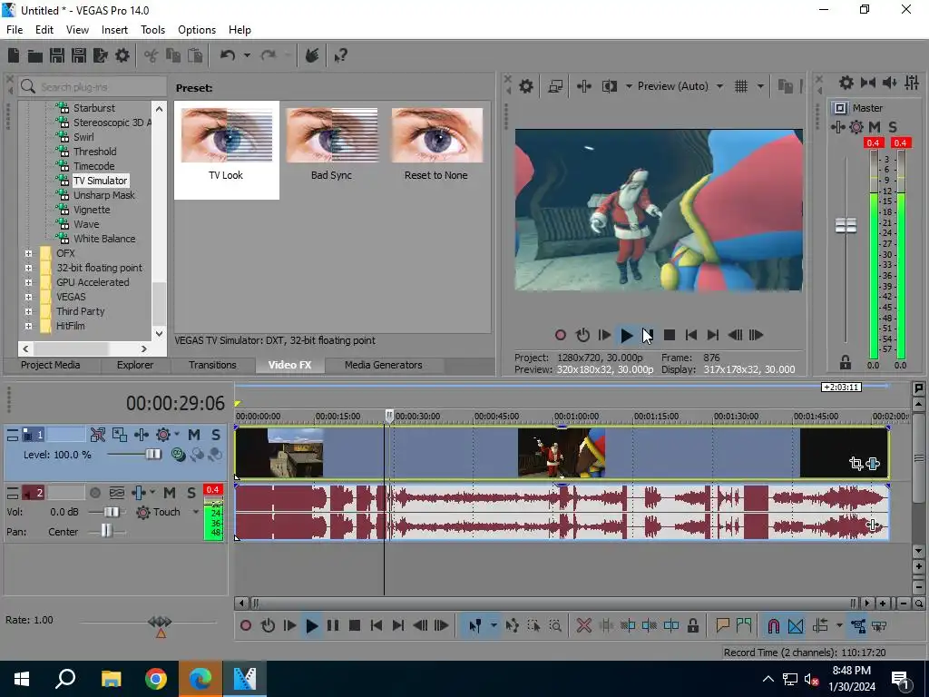Expand the 32-bit floating point folder
Viewport: 929px width, 697px height.
tap(28, 268)
